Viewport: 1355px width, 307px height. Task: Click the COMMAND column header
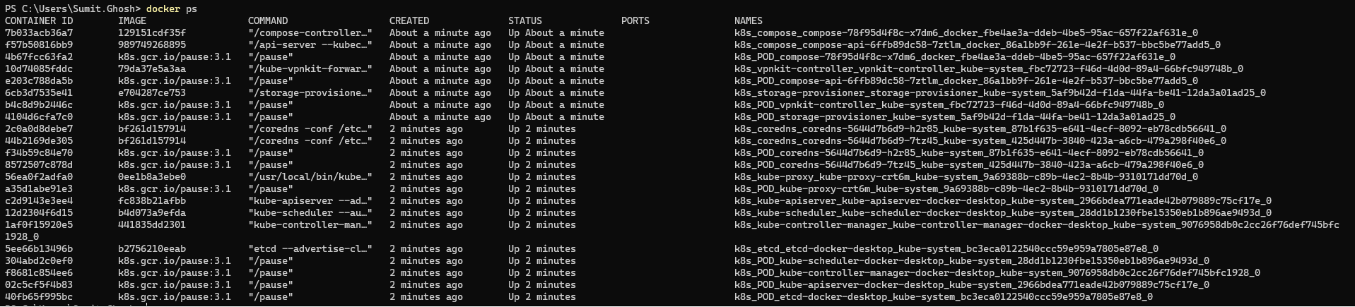tap(268, 21)
